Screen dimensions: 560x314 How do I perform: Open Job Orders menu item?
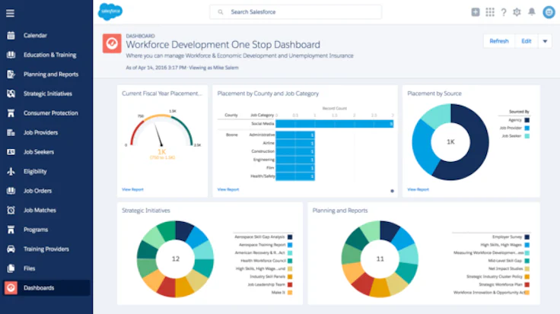37,191
